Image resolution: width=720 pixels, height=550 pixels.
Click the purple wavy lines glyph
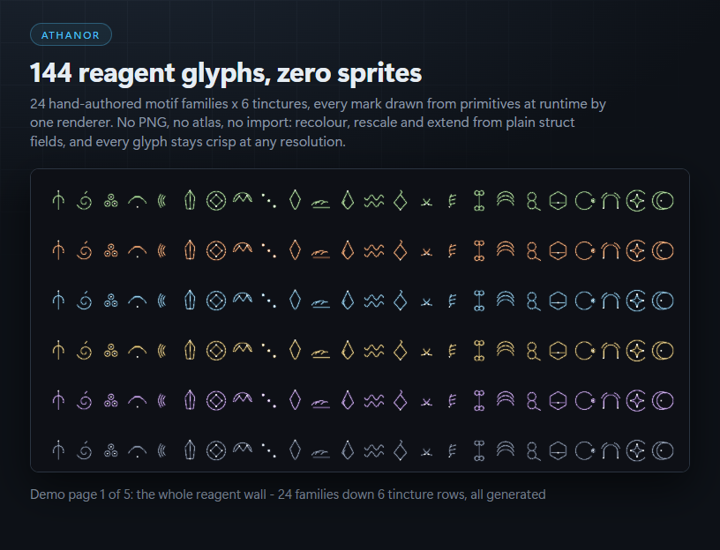point(374,401)
